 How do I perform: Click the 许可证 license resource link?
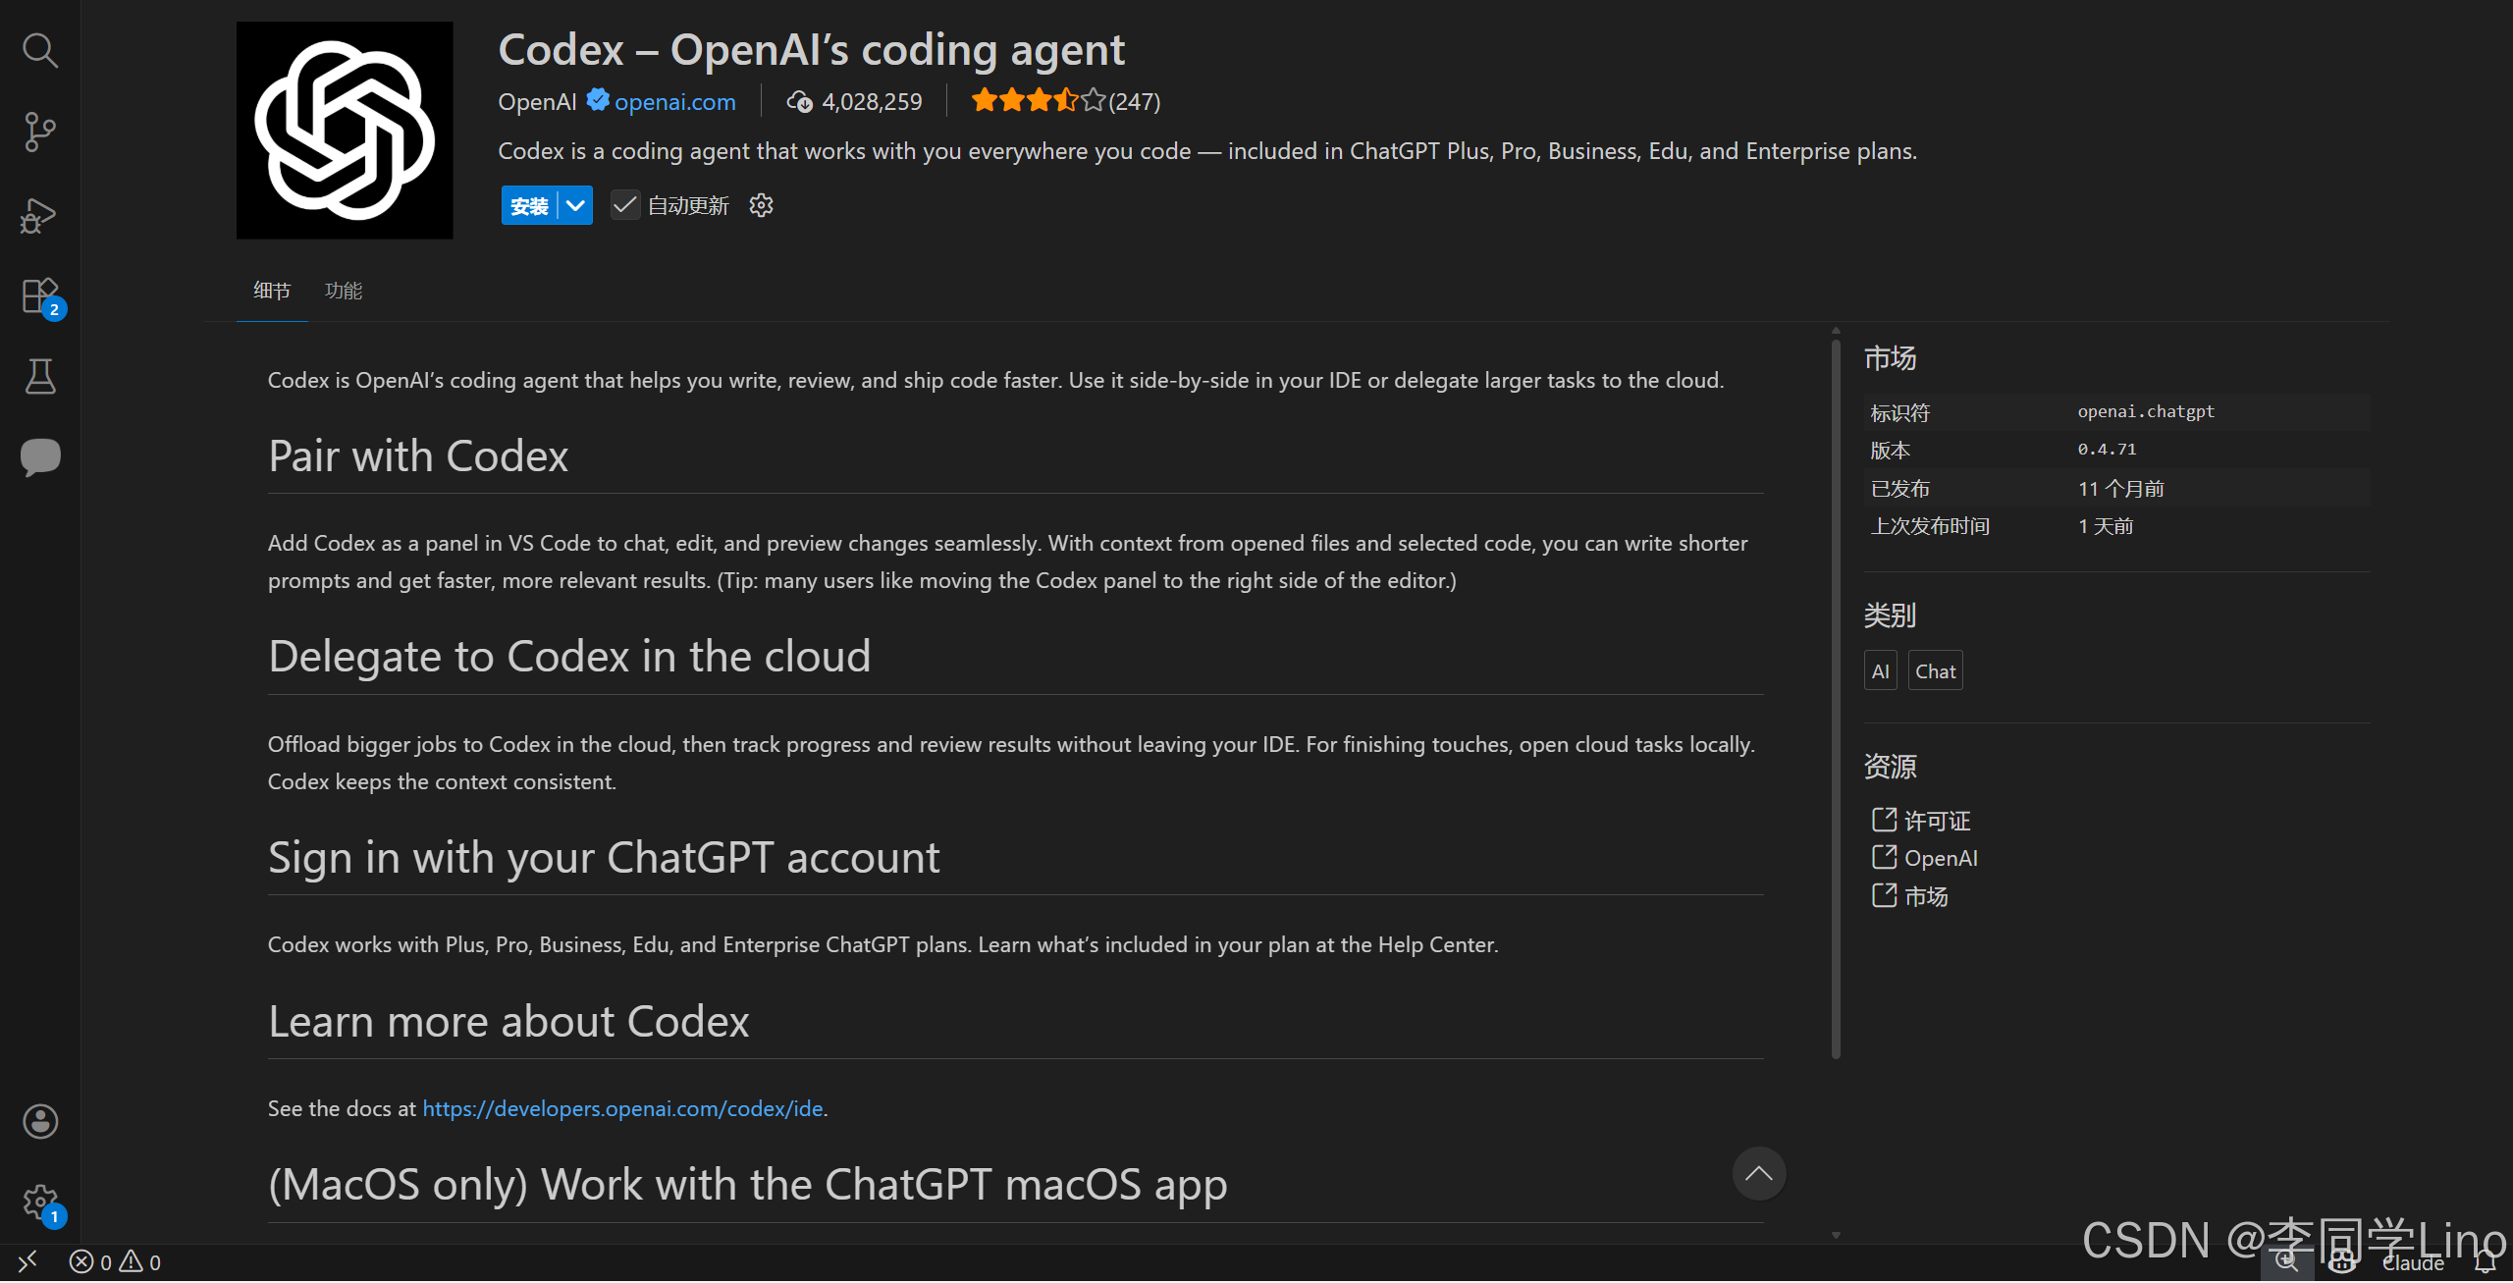point(1936,821)
